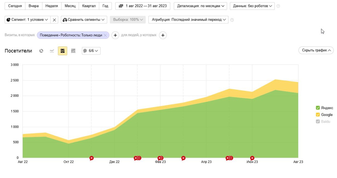Screen dimensions: 337x178
Task: Click help icon next to Атрибуция
Action: click(232, 20)
